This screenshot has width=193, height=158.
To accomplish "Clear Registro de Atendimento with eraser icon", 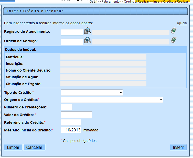I will (x=174, y=31).
